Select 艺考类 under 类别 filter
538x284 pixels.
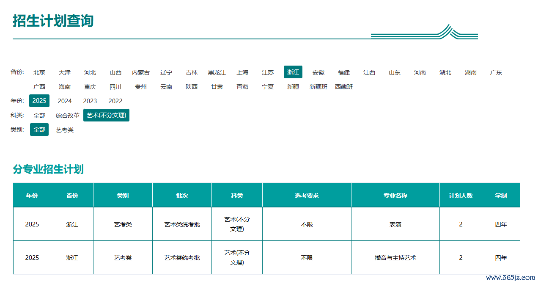click(x=65, y=130)
